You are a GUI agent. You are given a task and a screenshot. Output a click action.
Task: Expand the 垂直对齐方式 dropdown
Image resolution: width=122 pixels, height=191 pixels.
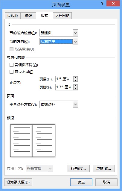coord(76,104)
